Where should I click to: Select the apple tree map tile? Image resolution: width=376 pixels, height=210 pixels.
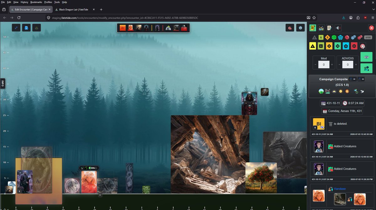(x=261, y=177)
